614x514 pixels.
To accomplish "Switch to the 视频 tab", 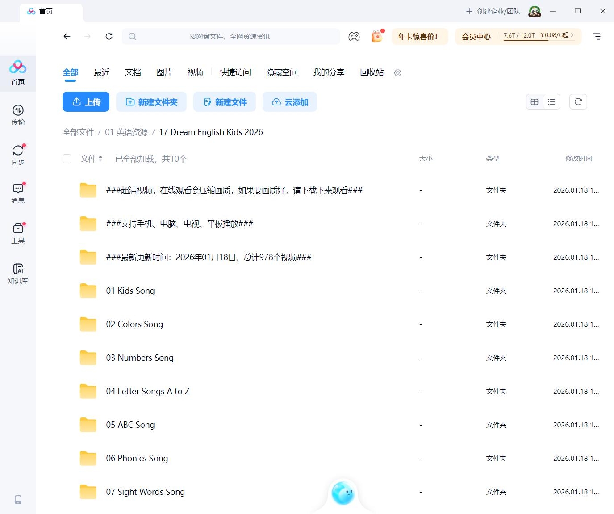I will [195, 72].
